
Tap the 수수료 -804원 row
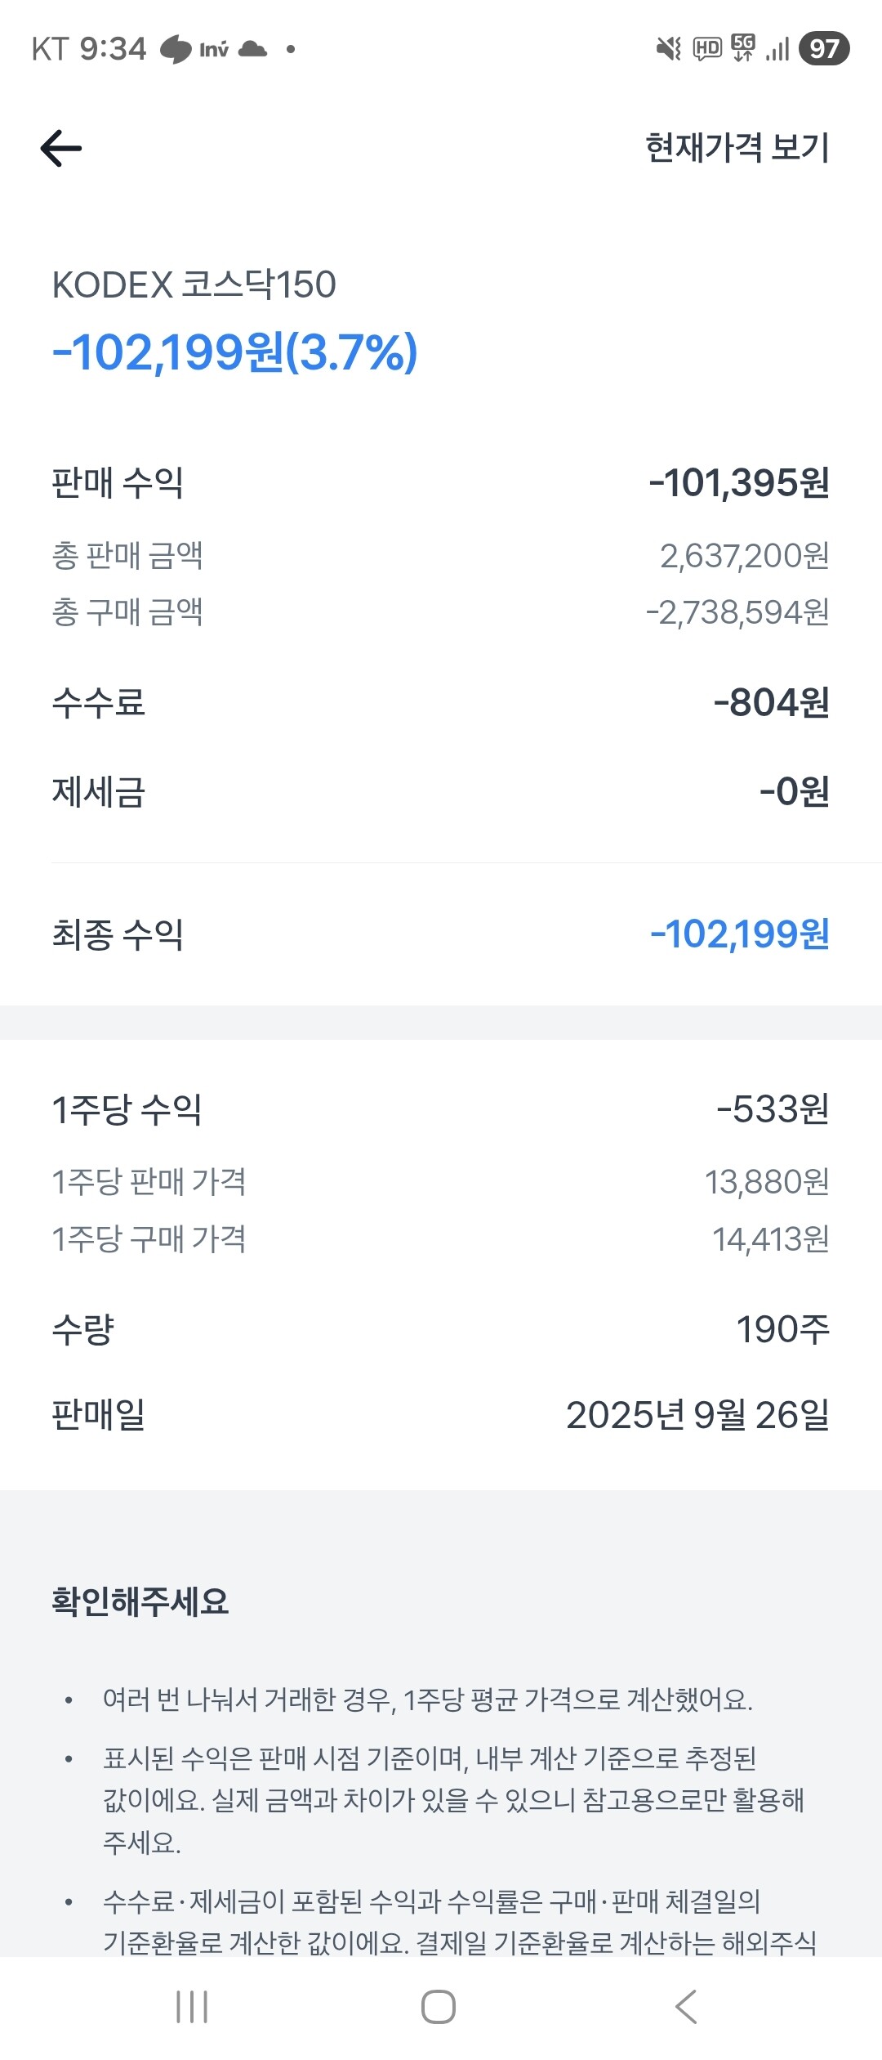[441, 702]
